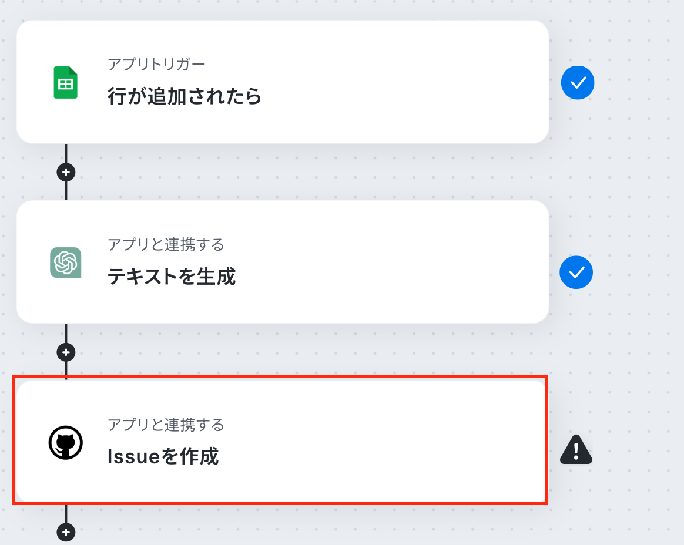
Task: Open the テキストを生成 step title
Action: point(172,277)
